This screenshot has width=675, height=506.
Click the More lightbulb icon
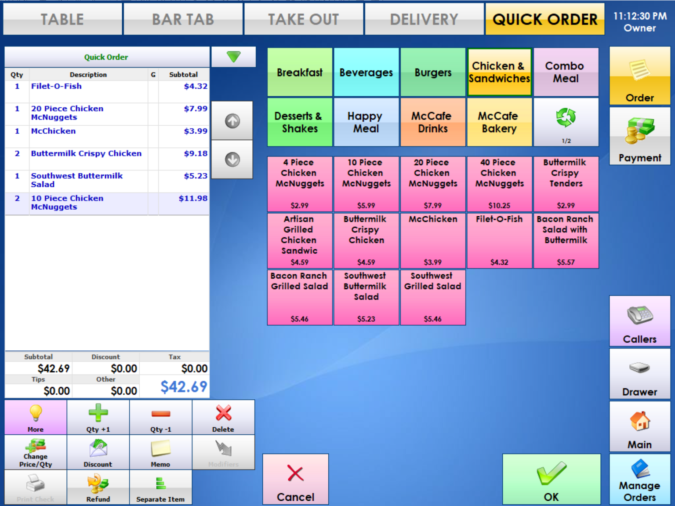36,417
